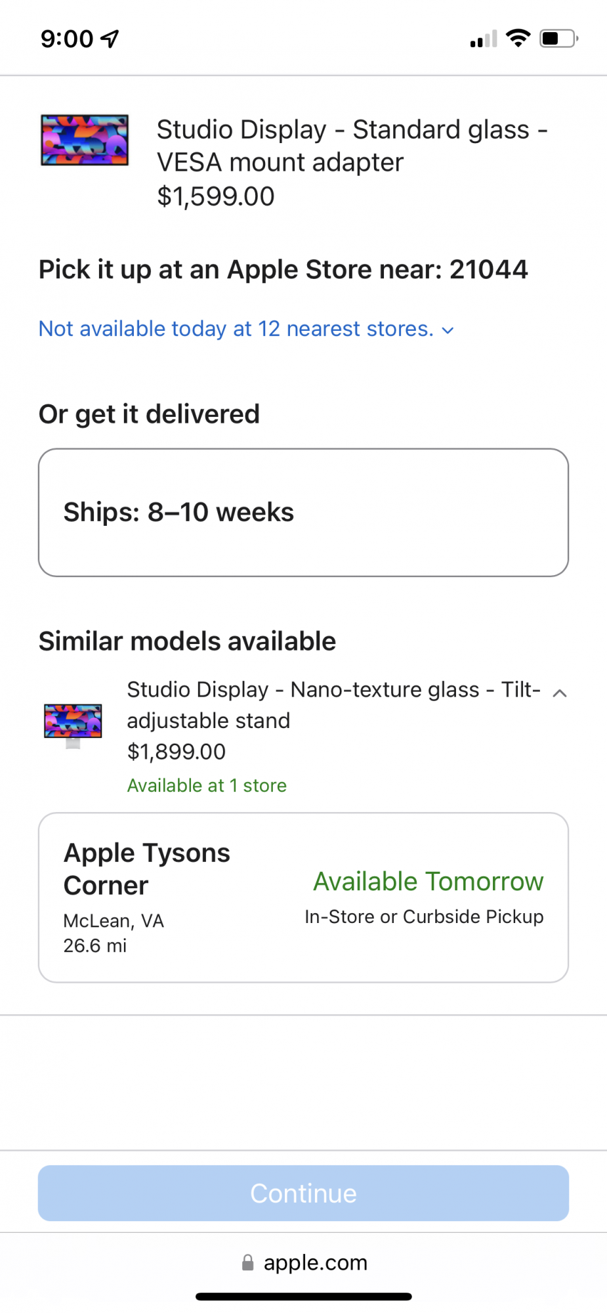The width and height of the screenshot is (607, 1313).
Task: Select the Apple Tysons Corner pickup store
Action: pyautogui.click(x=147, y=869)
